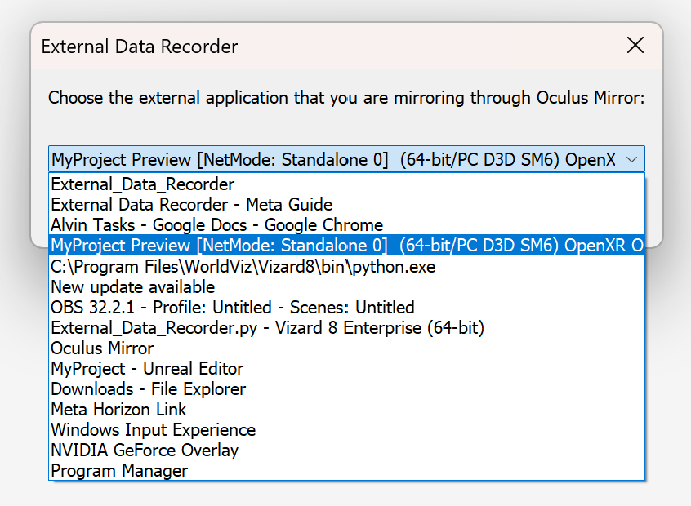Pick MyProject - Unreal Editor option
Viewport: 691px width, 506px height.
pos(346,368)
